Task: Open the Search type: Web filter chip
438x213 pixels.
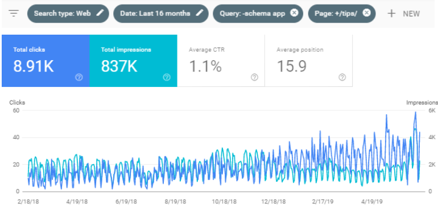Action: (x=68, y=13)
